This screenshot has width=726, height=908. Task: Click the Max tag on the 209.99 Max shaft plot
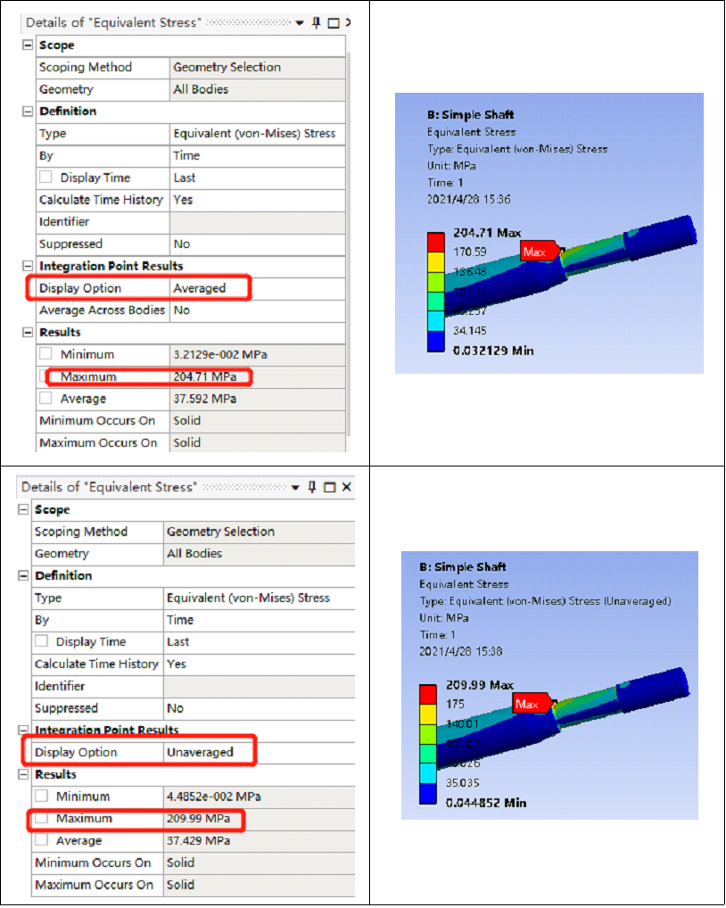tap(531, 704)
